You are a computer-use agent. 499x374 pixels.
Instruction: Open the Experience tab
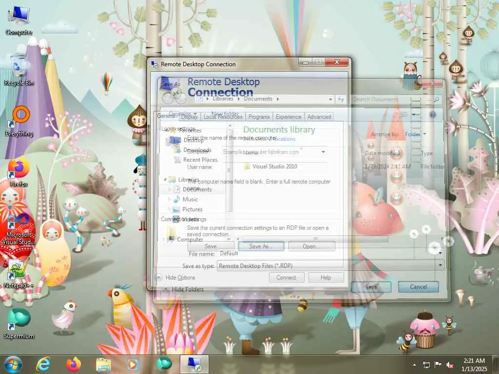click(x=288, y=117)
